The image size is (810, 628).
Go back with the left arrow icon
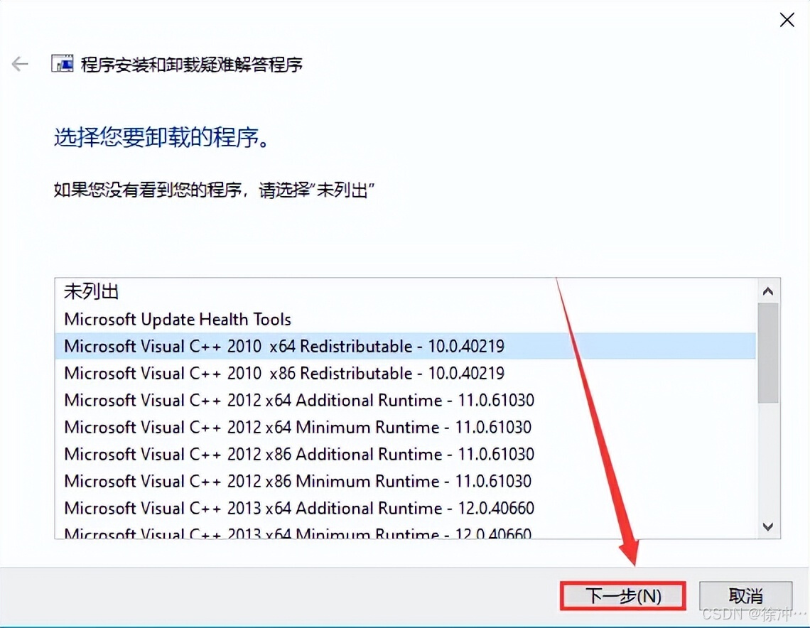tap(20, 64)
